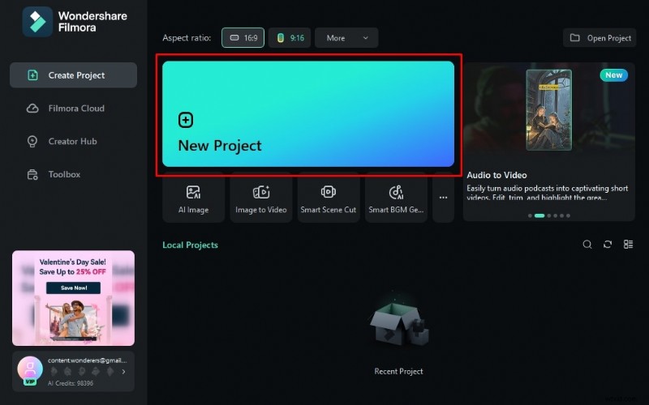Viewport: 649px width, 405px height.
Task: Show more AI tools via ellipsis
Action: pyautogui.click(x=443, y=197)
